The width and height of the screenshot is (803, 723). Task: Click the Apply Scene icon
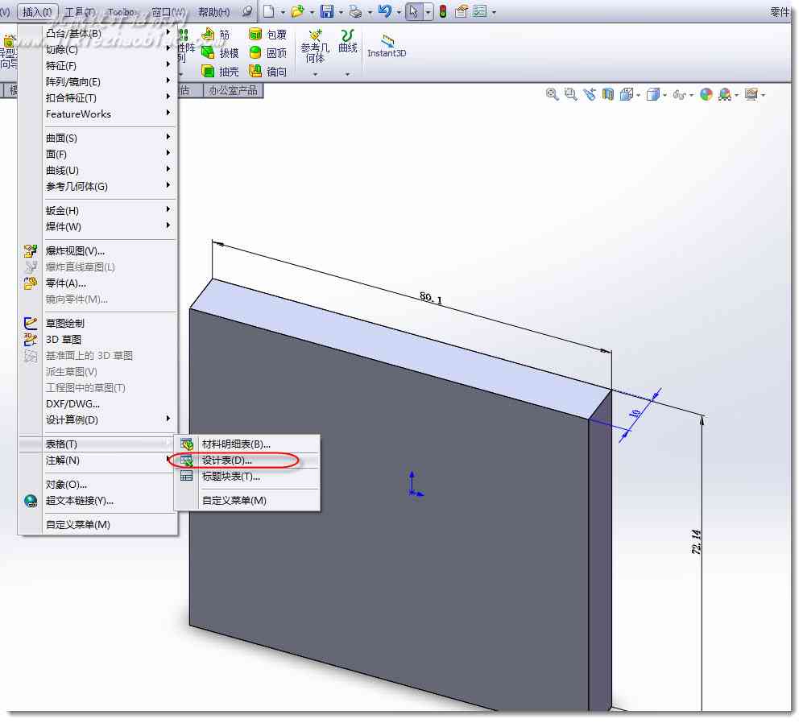pos(725,94)
